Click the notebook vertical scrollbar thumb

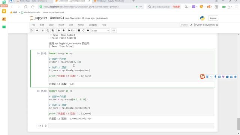pyautogui.click(x=238, y=124)
